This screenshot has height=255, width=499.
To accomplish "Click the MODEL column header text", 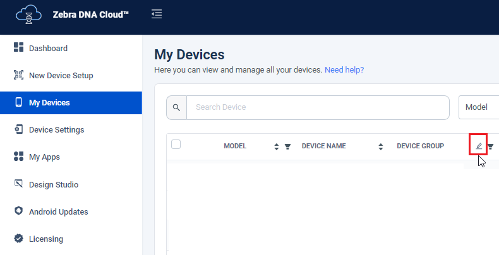I will click(x=235, y=146).
